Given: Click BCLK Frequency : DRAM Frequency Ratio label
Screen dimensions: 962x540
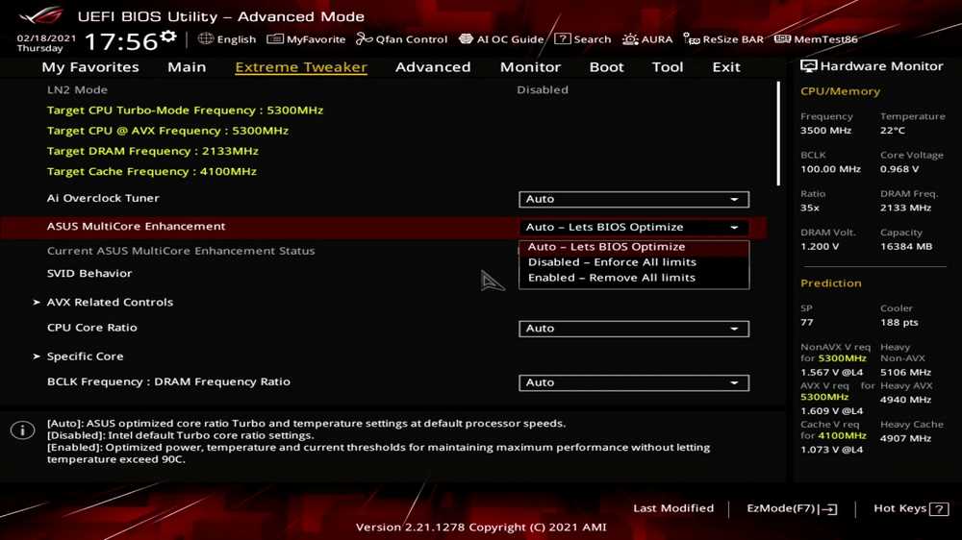Looking at the screenshot, I should [x=168, y=381].
